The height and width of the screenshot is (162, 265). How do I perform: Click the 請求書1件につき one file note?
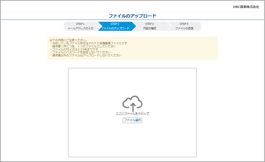pos(83,46)
